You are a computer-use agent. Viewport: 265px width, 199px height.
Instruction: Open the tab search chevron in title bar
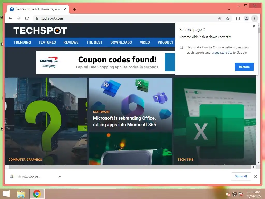tap(229, 9)
